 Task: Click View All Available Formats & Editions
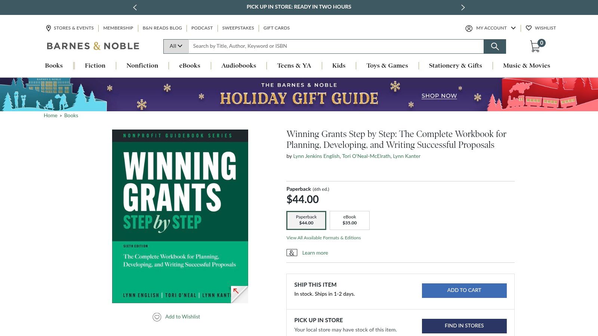pyautogui.click(x=323, y=237)
